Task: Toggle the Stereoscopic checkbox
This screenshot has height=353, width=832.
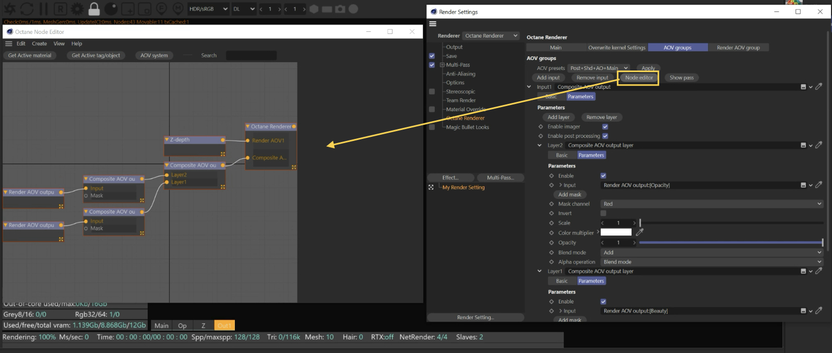Action: tap(432, 92)
